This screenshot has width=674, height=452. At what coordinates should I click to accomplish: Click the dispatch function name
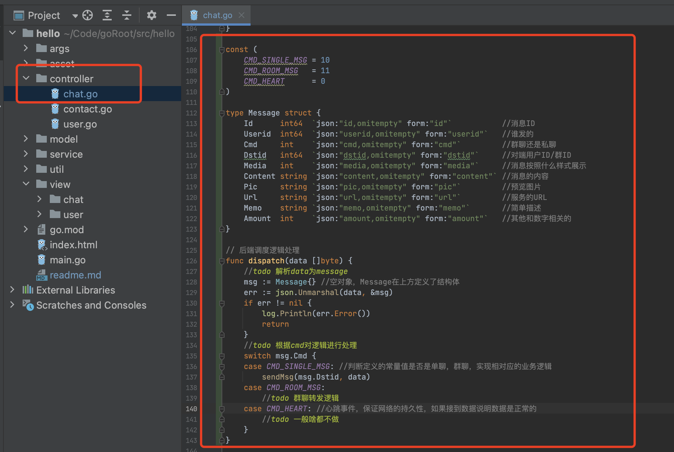[x=266, y=261]
